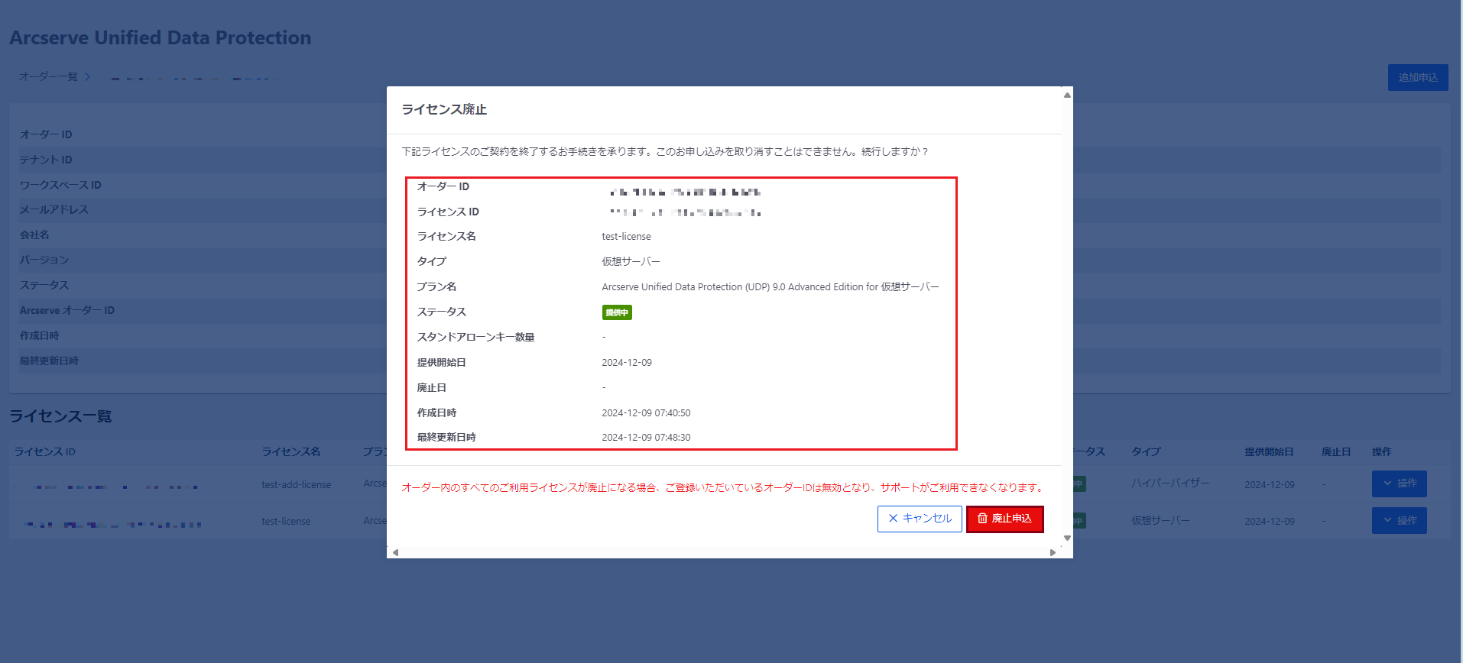Viewport: 1463px width, 663px height.
Task: Click the メールアドレス label on the background page
Action: 54,210
